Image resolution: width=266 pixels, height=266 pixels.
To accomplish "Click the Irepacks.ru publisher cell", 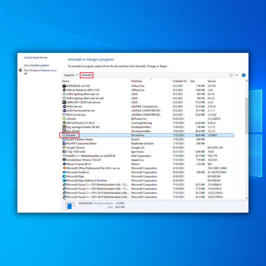I will [x=138, y=160].
